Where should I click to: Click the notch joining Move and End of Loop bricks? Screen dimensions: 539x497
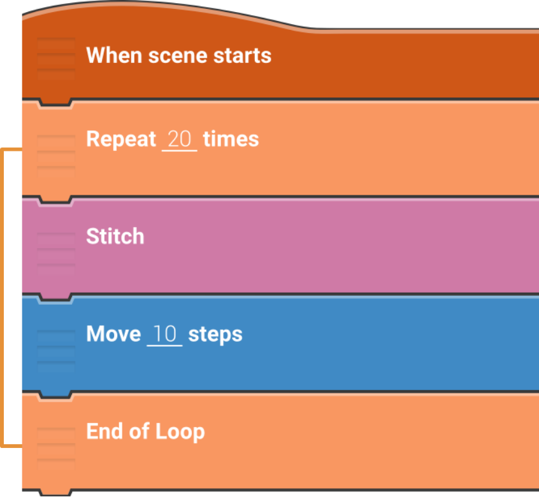(x=55, y=395)
